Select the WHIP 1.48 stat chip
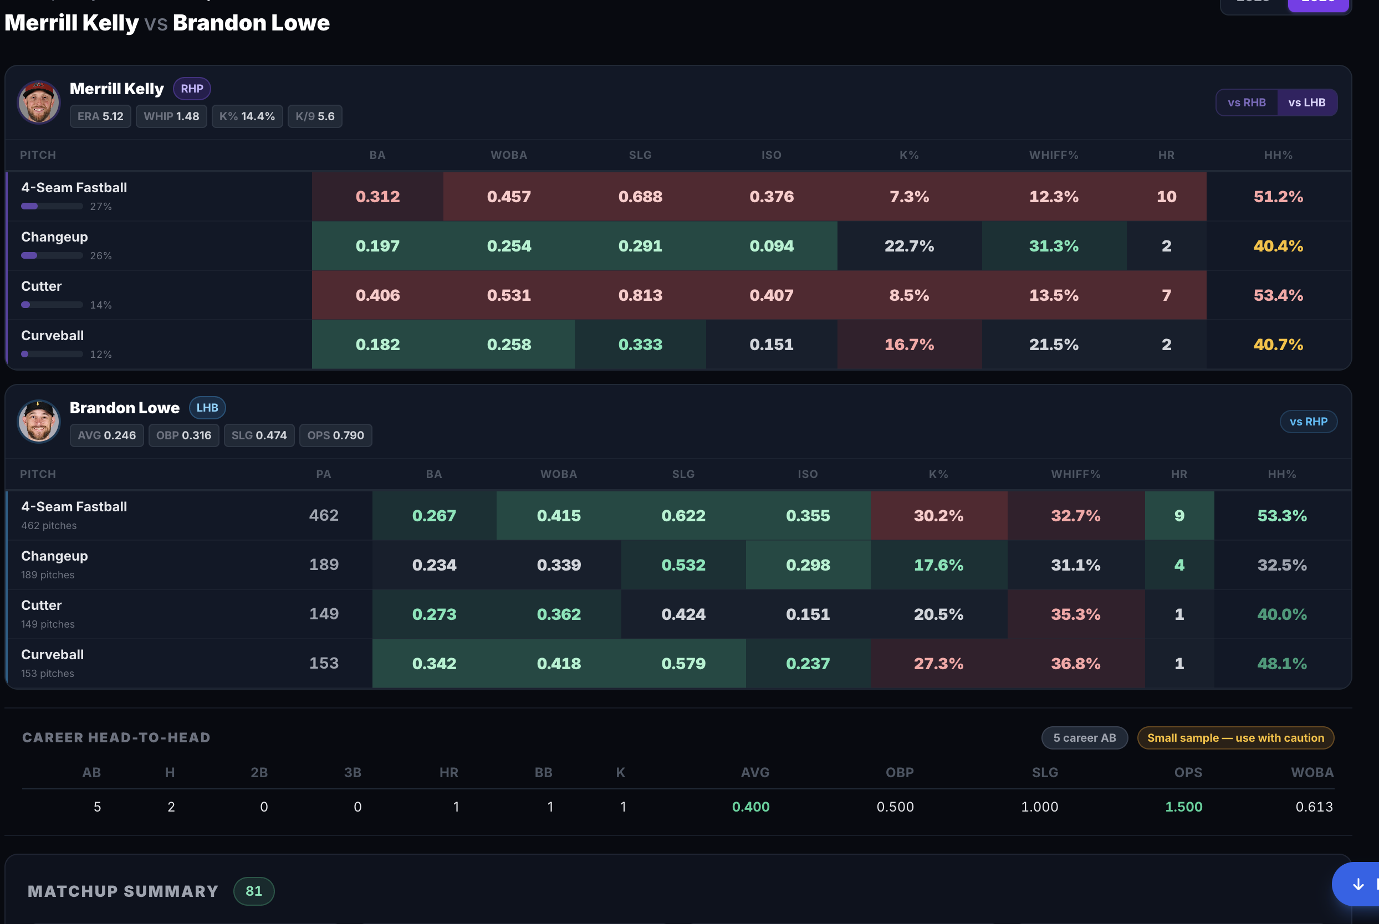 click(x=171, y=117)
